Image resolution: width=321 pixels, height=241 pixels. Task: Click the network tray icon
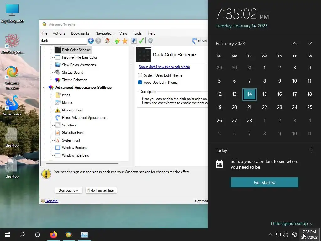278,235
